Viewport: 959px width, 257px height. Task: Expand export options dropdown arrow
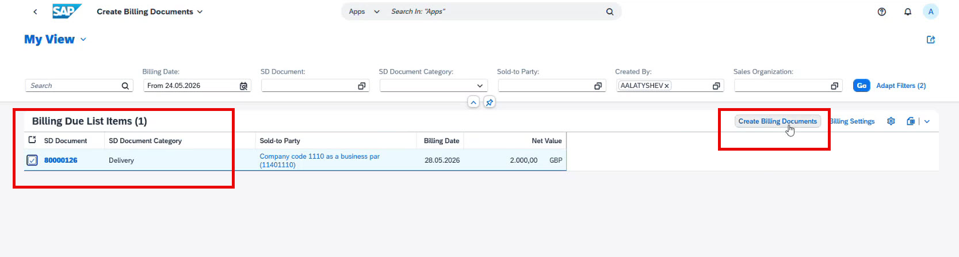point(927,121)
